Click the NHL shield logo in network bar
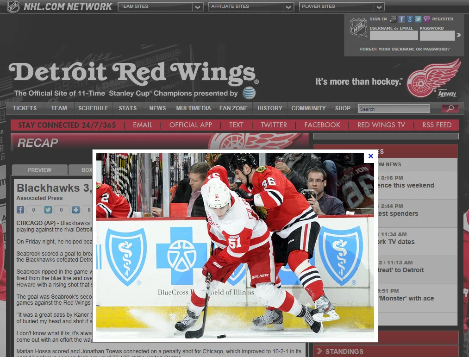The height and width of the screenshot is (357, 469). [x=13, y=6]
